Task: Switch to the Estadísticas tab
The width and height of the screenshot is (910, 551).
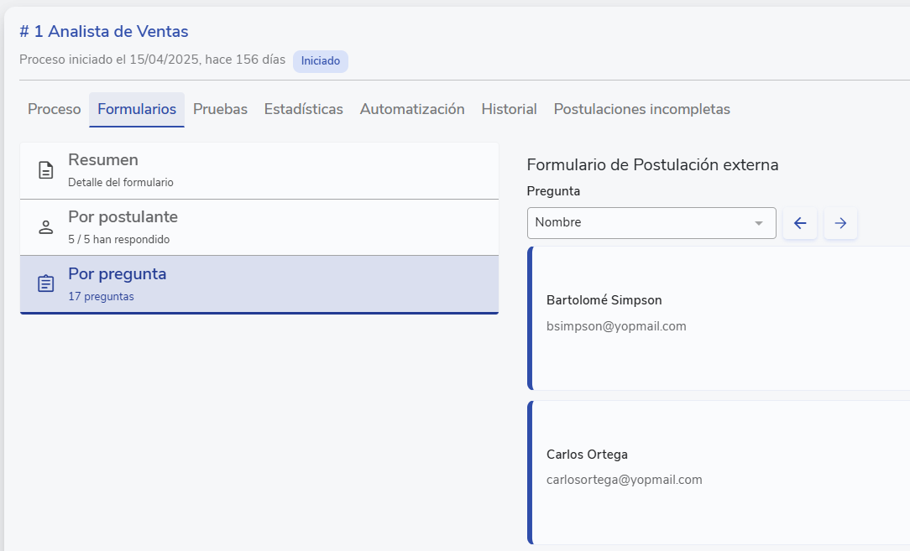Action: [x=303, y=109]
